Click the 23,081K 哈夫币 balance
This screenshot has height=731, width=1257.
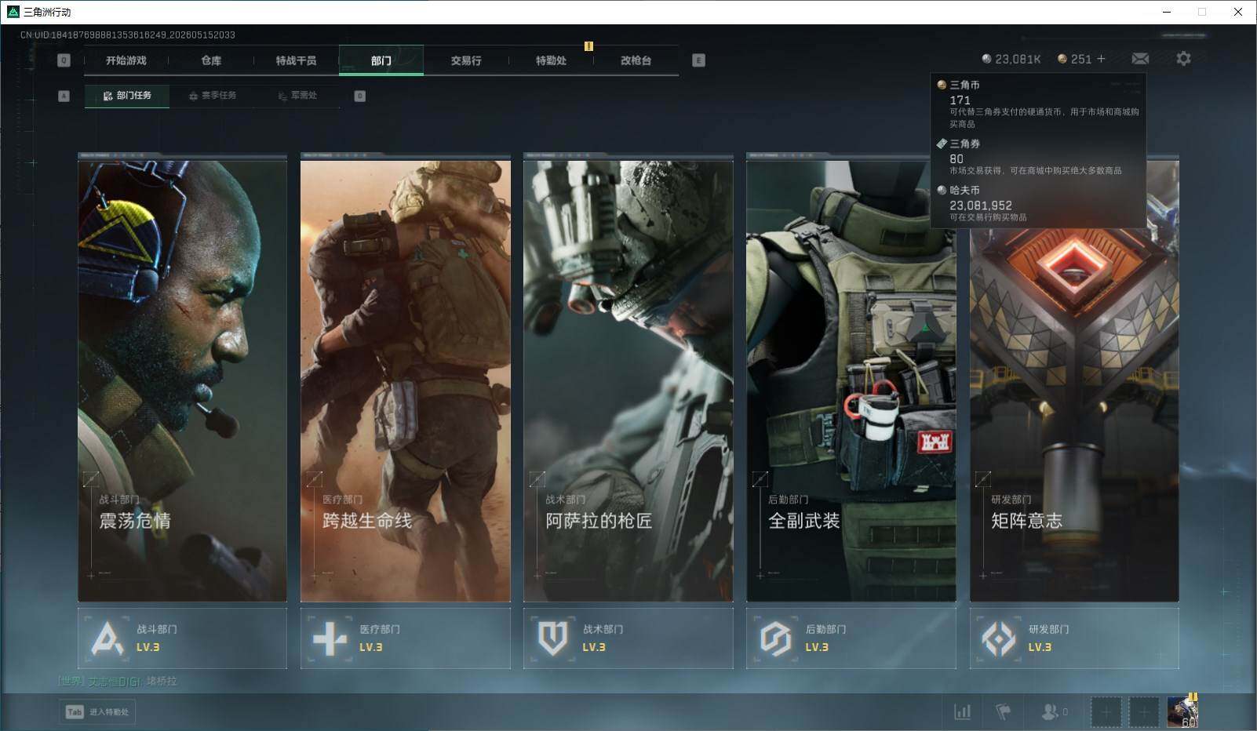1011,59
